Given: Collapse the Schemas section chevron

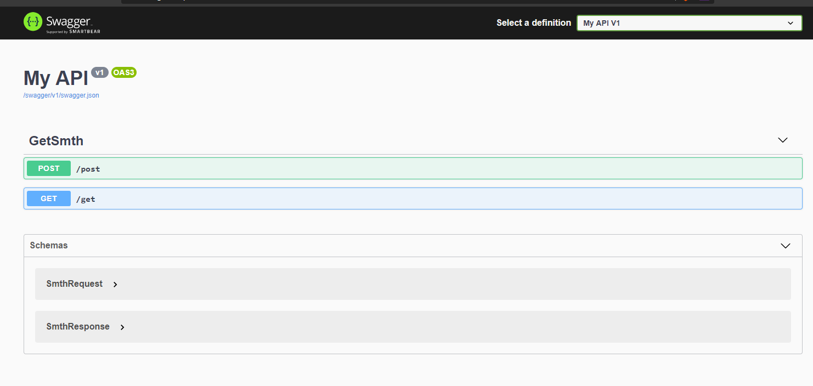Looking at the screenshot, I should pyautogui.click(x=785, y=246).
